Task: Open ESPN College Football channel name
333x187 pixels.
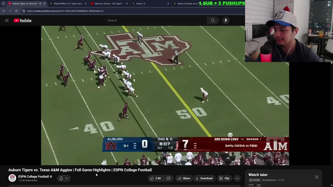Action: coord(34,177)
